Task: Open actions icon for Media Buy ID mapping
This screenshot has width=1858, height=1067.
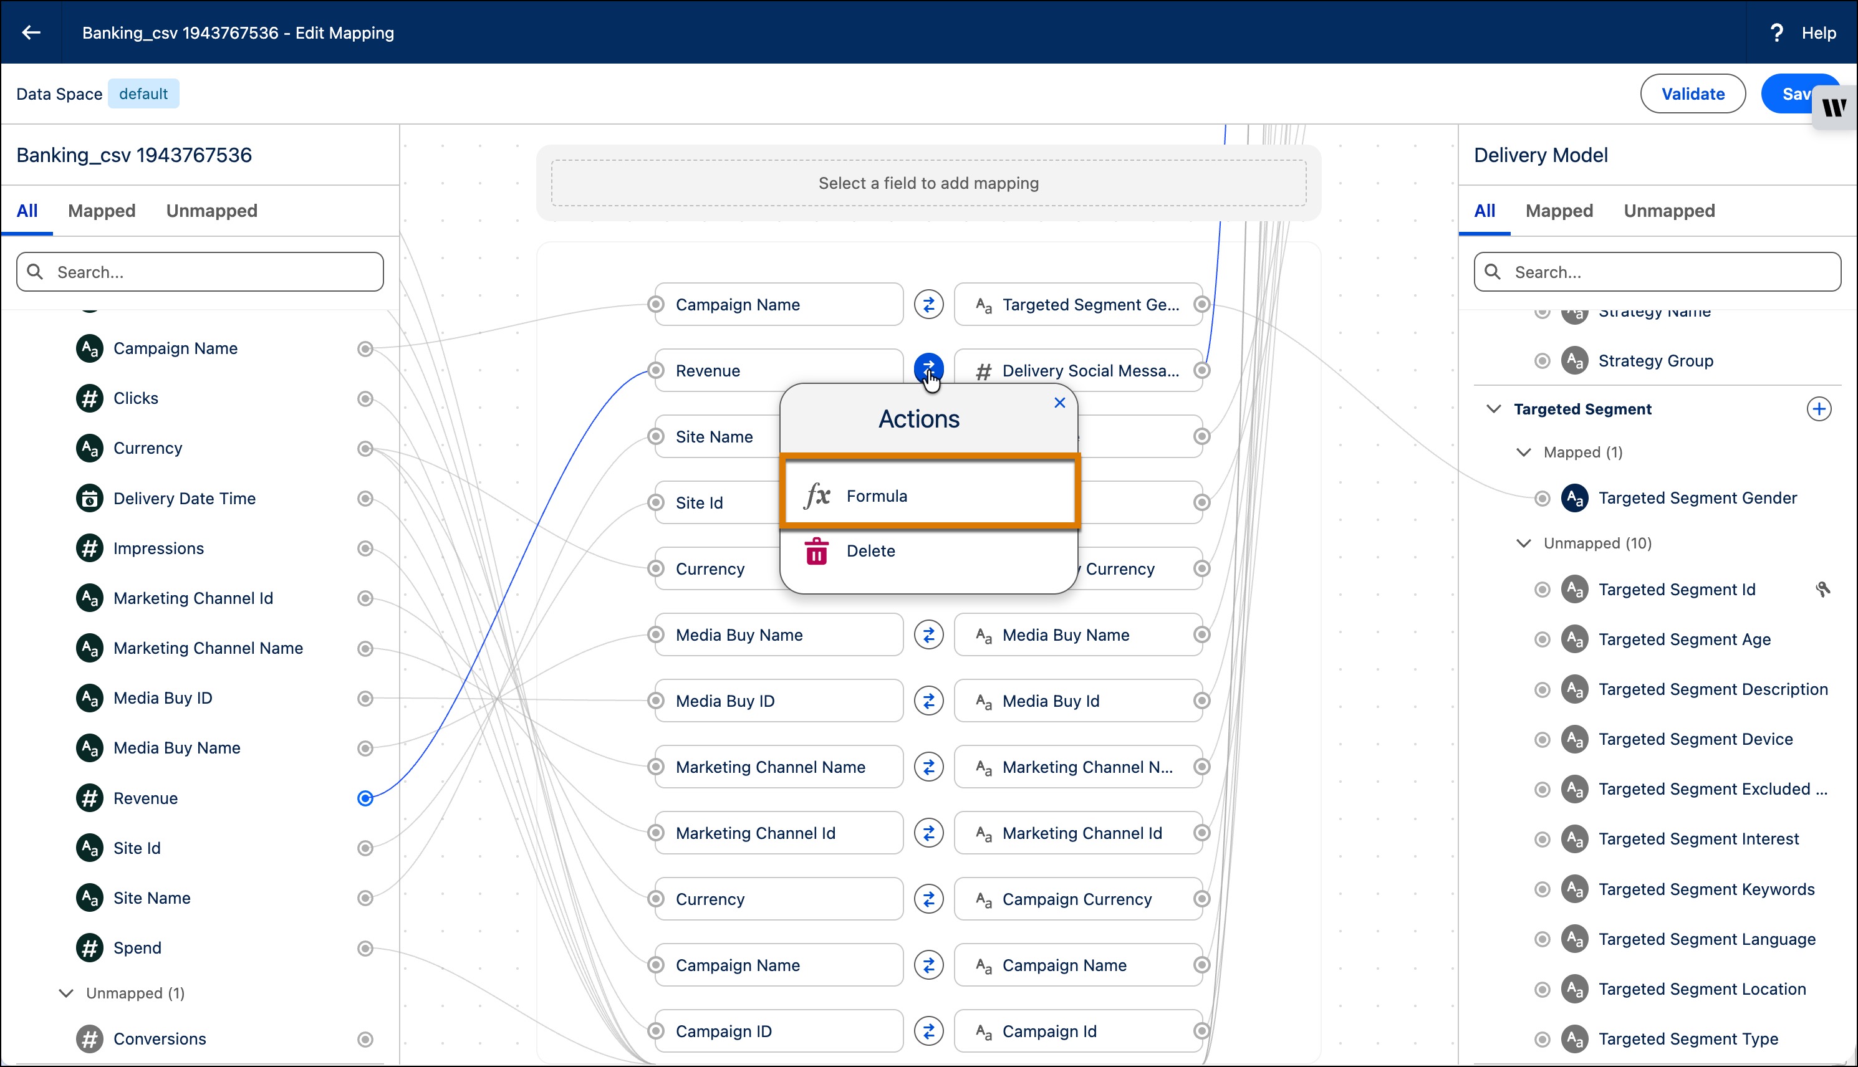Action: [x=928, y=701]
